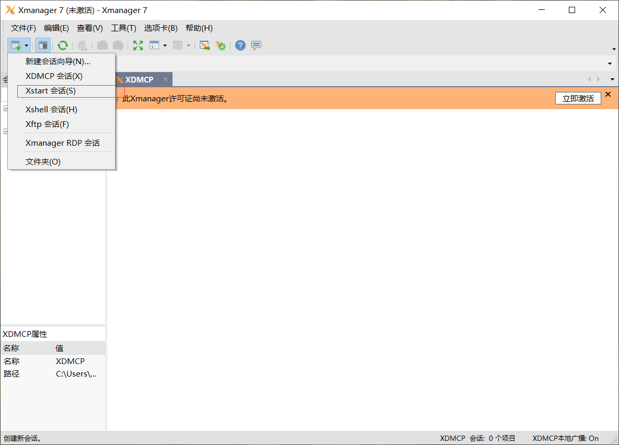Choose XDMCP 会话(X) menu entry
The image size is (619, 445).
(x=62, y=76)
